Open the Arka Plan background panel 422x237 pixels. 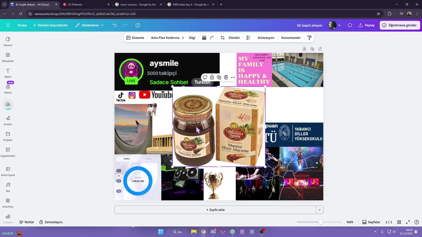tap(8, 203)
